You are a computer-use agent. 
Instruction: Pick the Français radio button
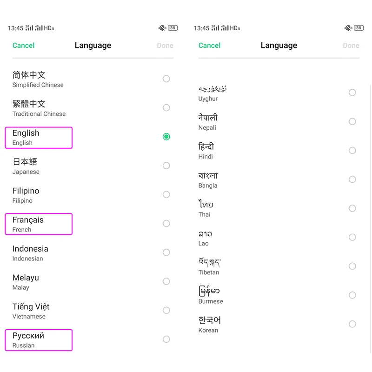166,224
